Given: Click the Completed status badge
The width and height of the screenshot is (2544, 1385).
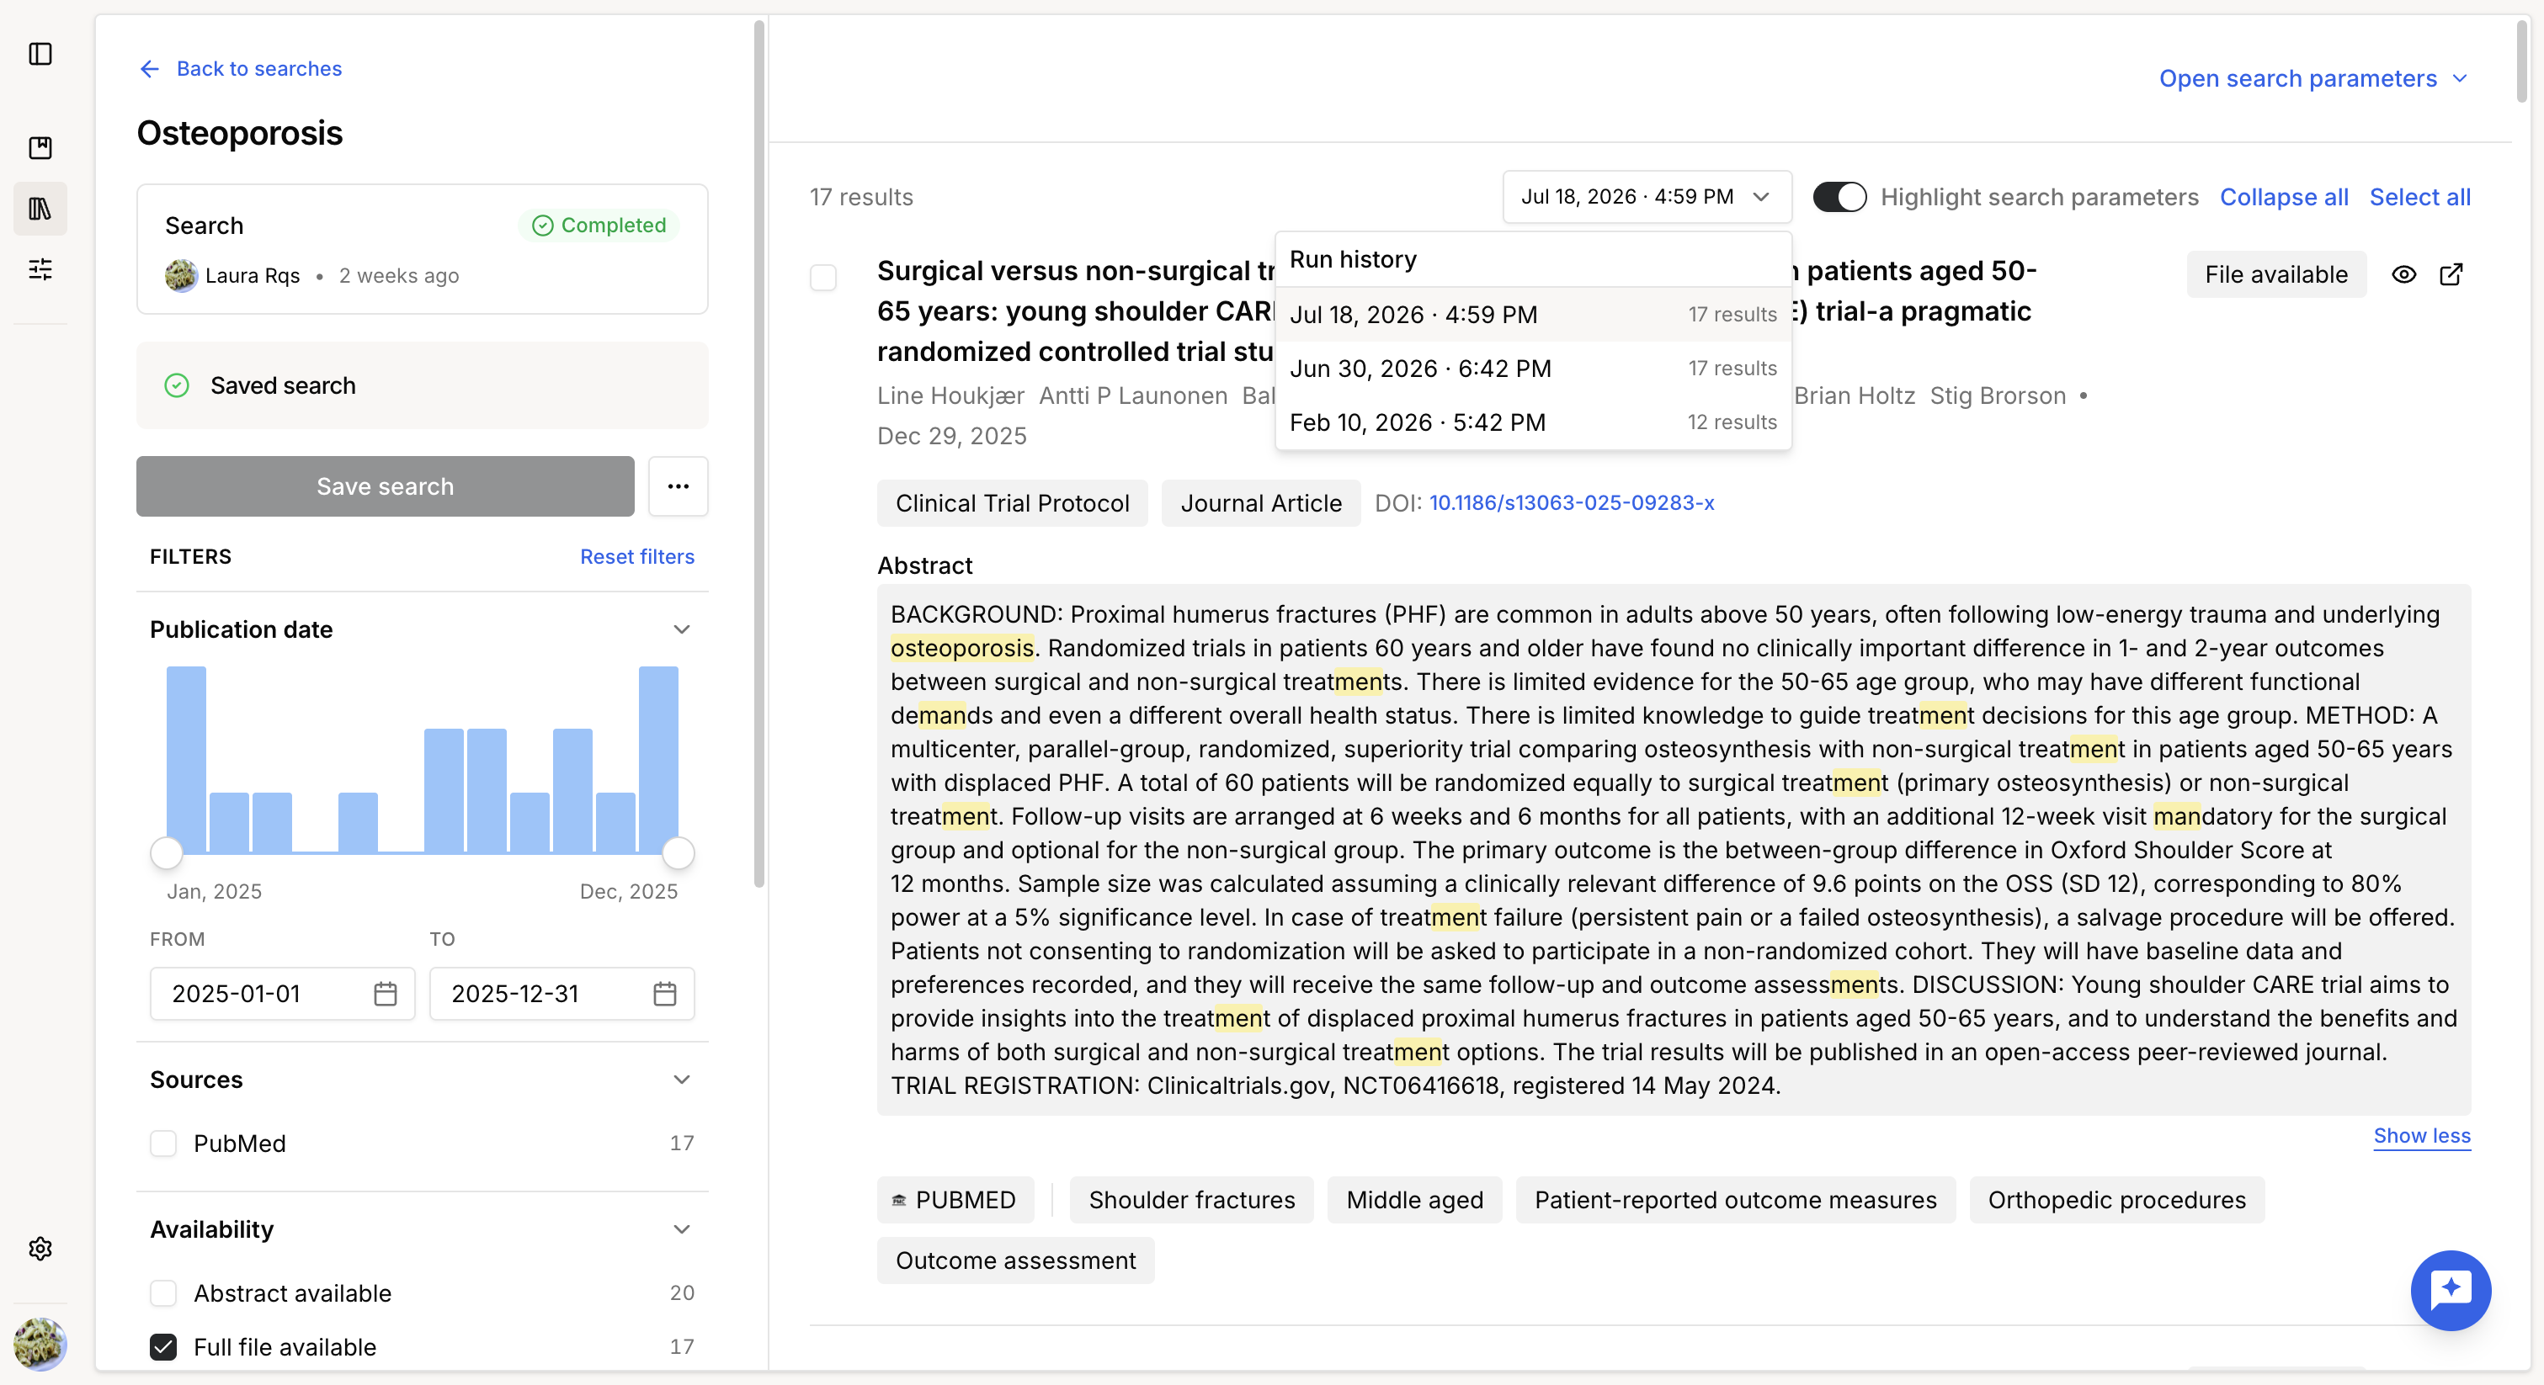Looking at the screenshot, I should click(599, 226).
